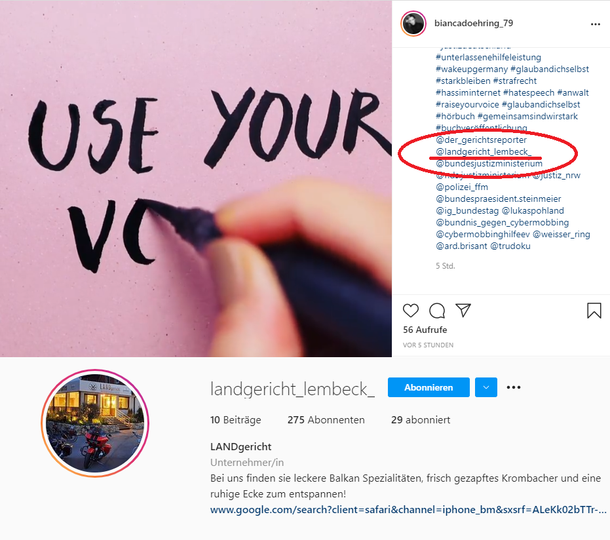610x540 pixels.
Task: Open the @landgericht_lembeck_ mention
Action: (x=484, y=151)
